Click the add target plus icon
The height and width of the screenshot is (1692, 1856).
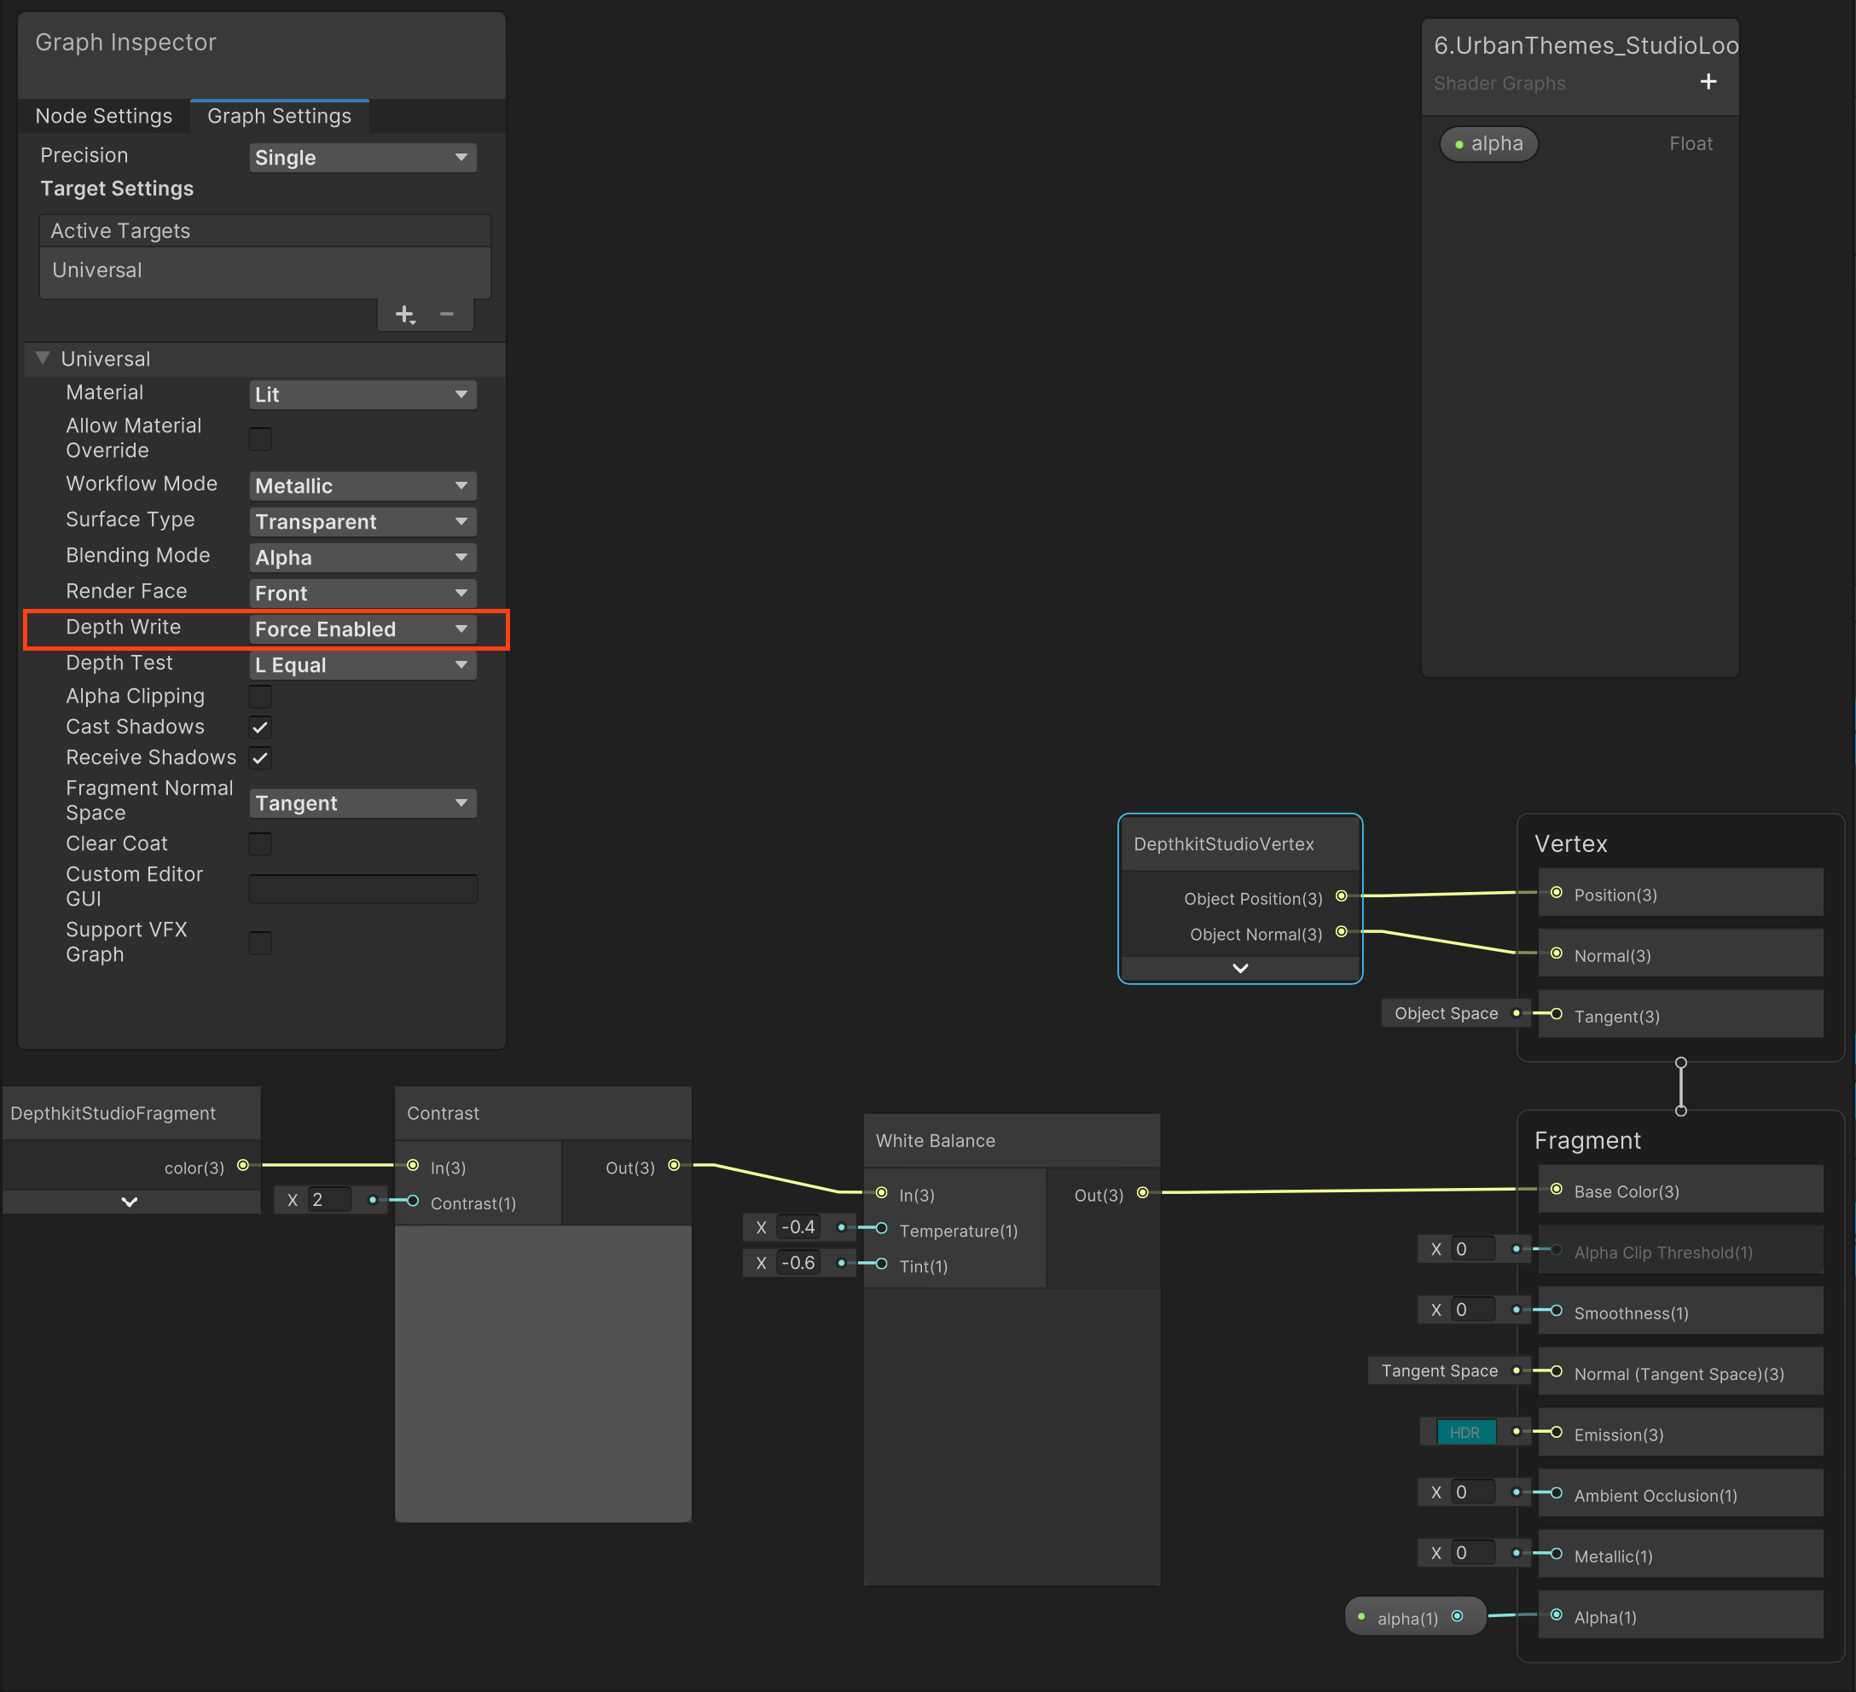pos(404,315)
